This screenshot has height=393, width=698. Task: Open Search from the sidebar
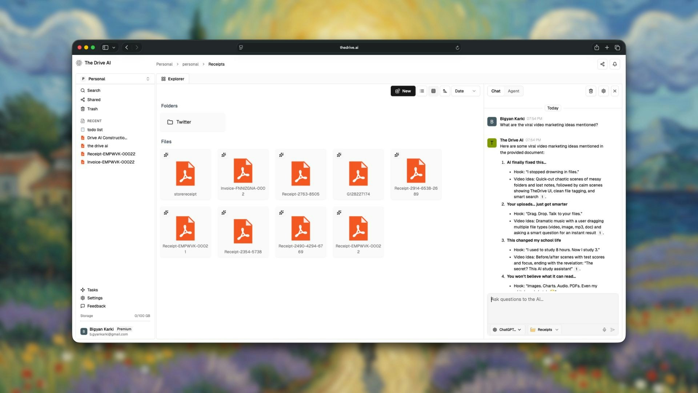click(x=93, y=90)
